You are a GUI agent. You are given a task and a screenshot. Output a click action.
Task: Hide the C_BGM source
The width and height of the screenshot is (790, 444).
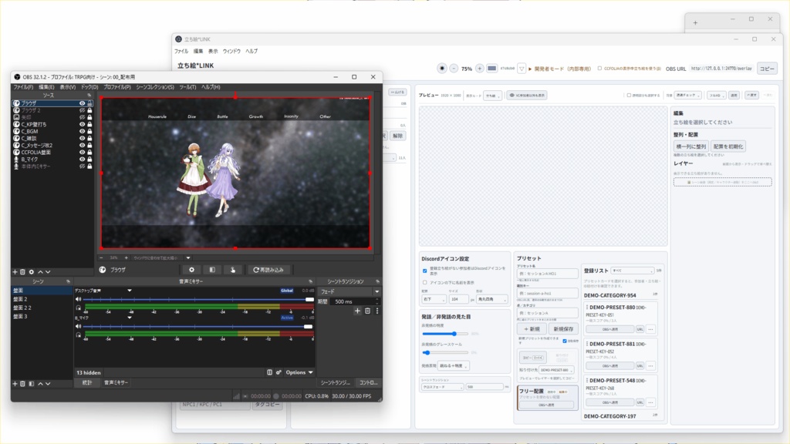[82, 131]
